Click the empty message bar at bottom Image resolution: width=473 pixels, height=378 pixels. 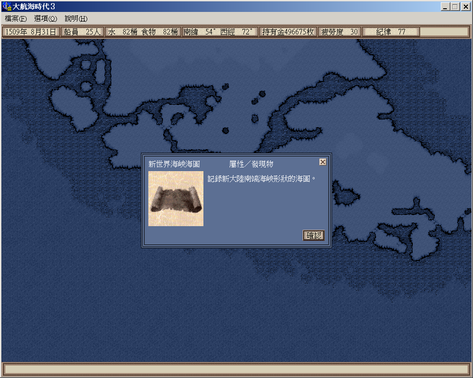click(236, 369)
